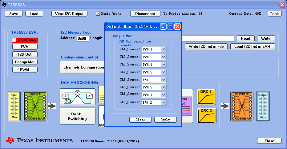Screen dimensions: 287x149
Task: Click the I2C Address input field
Action: 83,38
